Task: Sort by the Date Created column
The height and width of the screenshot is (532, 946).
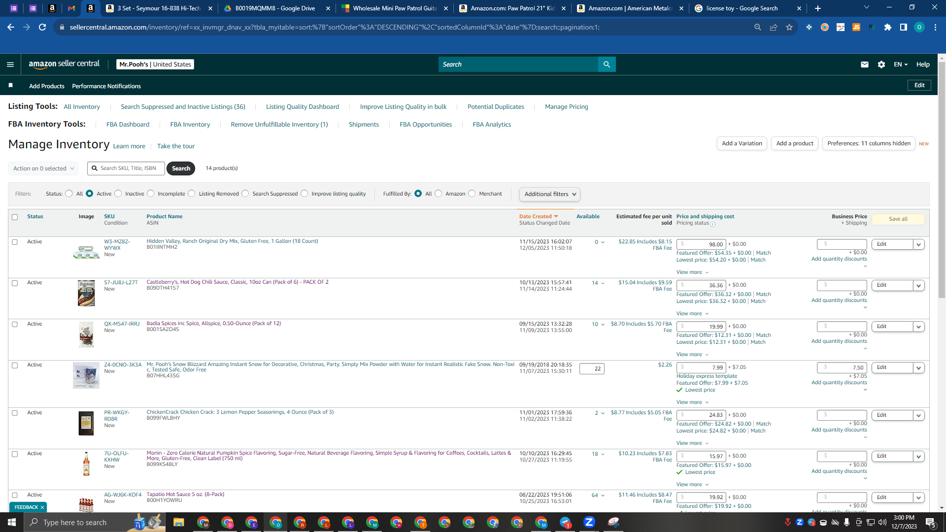Action: coord(539,216)
